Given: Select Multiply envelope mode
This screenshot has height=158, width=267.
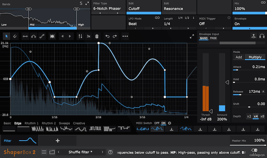Looking at the screenshot, I should (x=255, y=57).
